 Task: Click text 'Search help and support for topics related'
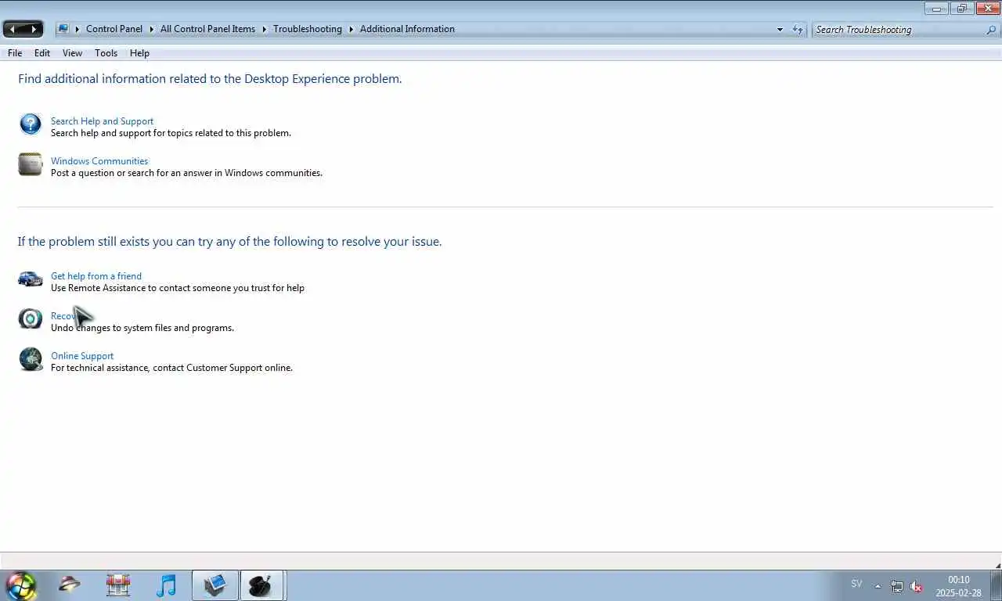coord(171,133)
